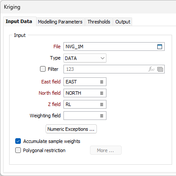Expand the Type dropdown showing DATA
Viewport: 176px width, 176px height.
click(85, 58)
